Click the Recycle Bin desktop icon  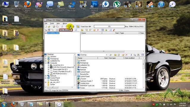coord(17,5)
